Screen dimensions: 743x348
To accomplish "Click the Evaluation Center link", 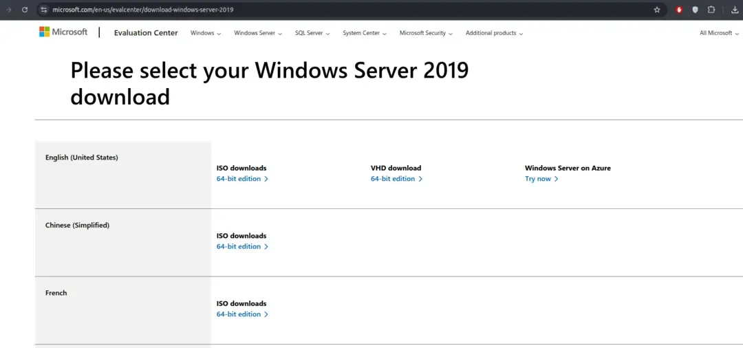I will point(146,33).
